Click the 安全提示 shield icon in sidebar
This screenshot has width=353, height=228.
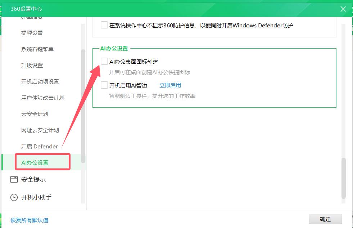click(14, 179)
